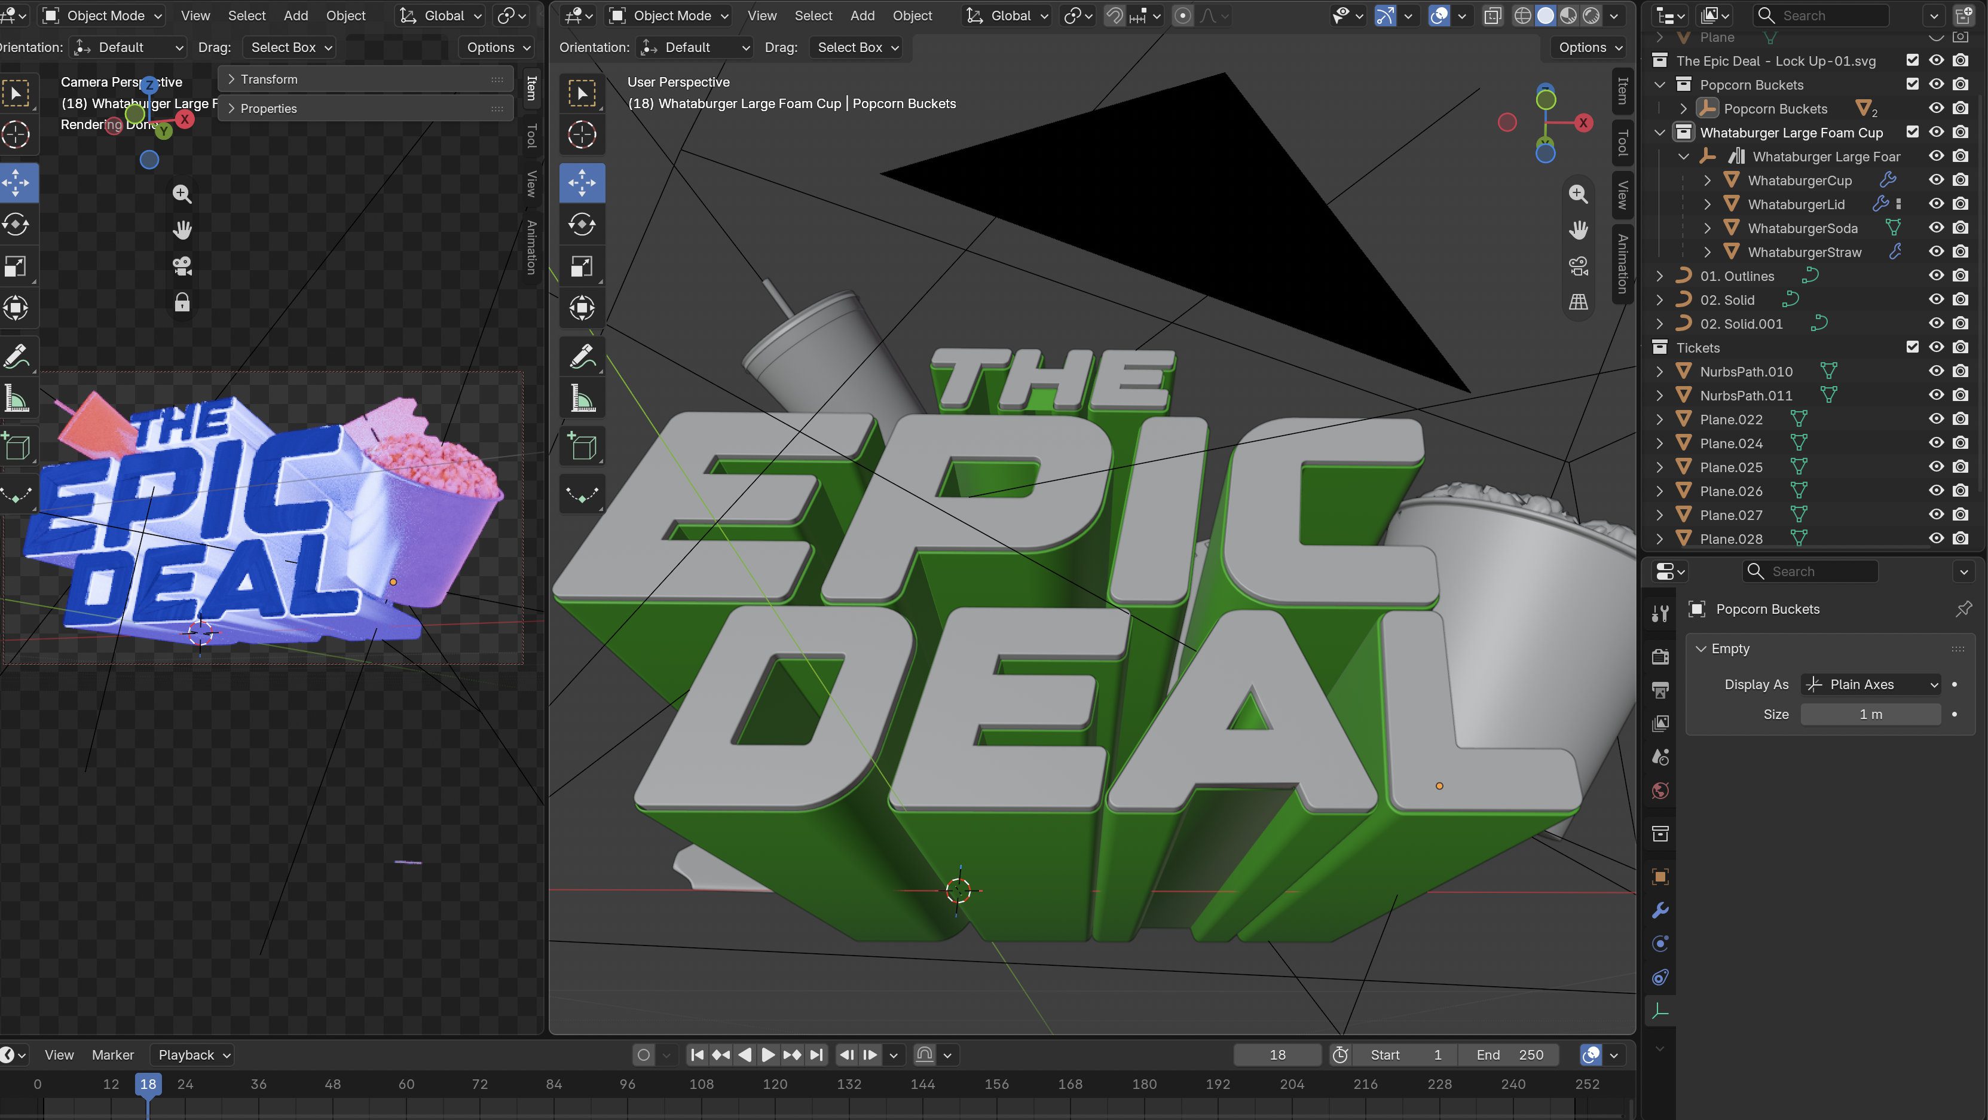Open the Physics properties tab
1988x1120 pixels.
(1660, 943)
